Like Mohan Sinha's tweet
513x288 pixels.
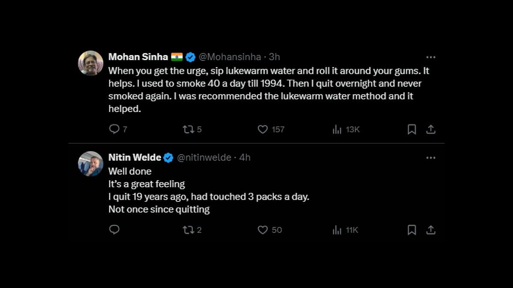point(262,129)
